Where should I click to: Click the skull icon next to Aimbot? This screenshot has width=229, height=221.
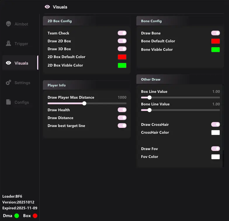tap(8, 24)
